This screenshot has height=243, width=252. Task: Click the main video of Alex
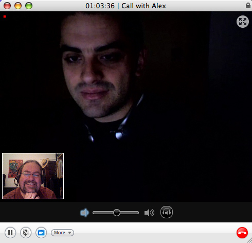point(126,107)
